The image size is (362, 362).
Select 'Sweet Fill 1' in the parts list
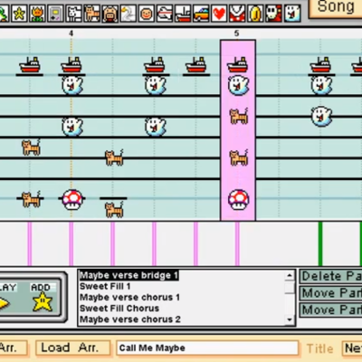tap(105, 286)
